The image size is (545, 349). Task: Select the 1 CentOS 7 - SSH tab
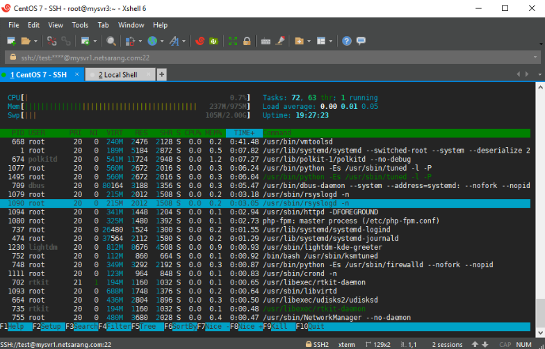tap(42, 75)
